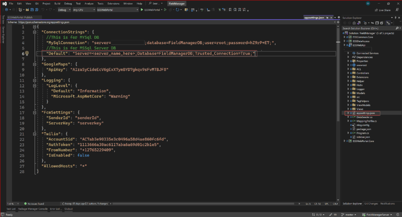Screen dimensions: 402x217
Task: Toggle Track Active Item button in Solution Explorer
Action: (x=388, y=23)
